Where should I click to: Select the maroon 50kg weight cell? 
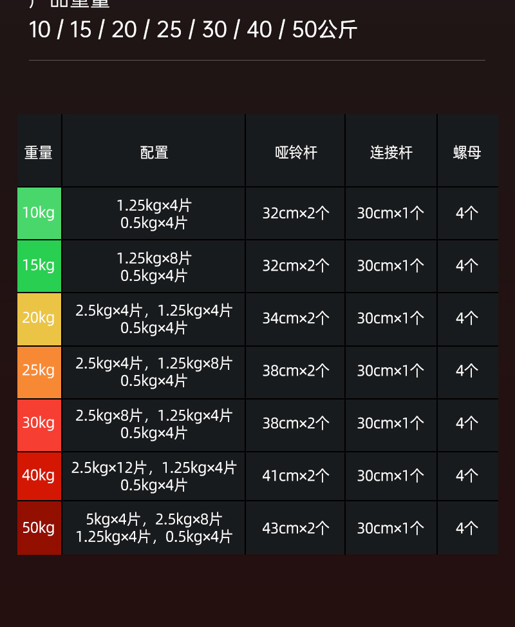click(x=39, y=528)
